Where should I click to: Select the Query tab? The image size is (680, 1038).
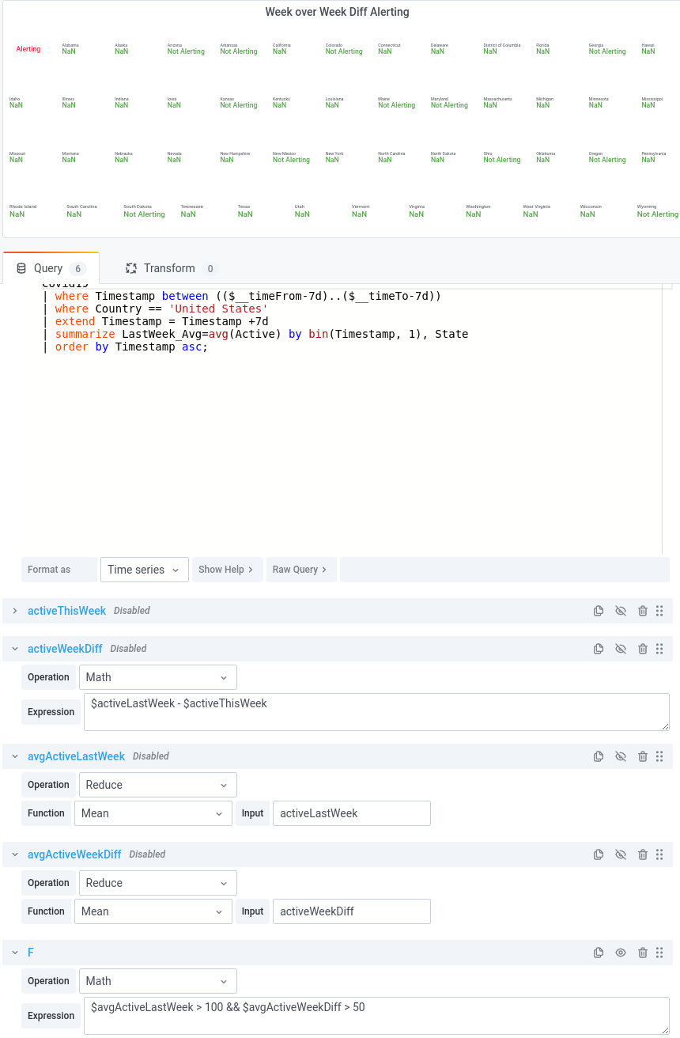(x=49, y=267)
